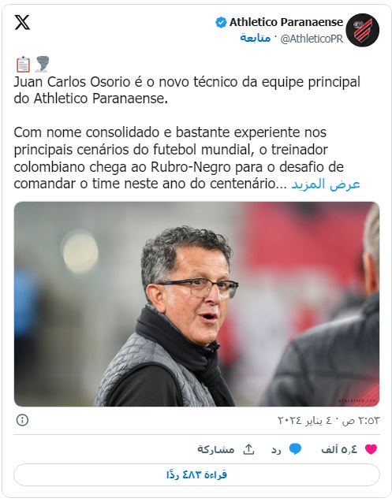392x502 pixels.
Task: Click the Athletico Paranaense account name
Action: click(286, 22)
